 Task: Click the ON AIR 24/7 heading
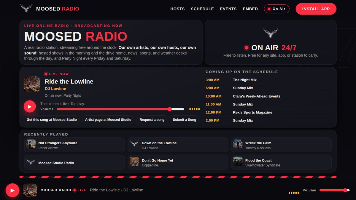(x=274, y=48)
